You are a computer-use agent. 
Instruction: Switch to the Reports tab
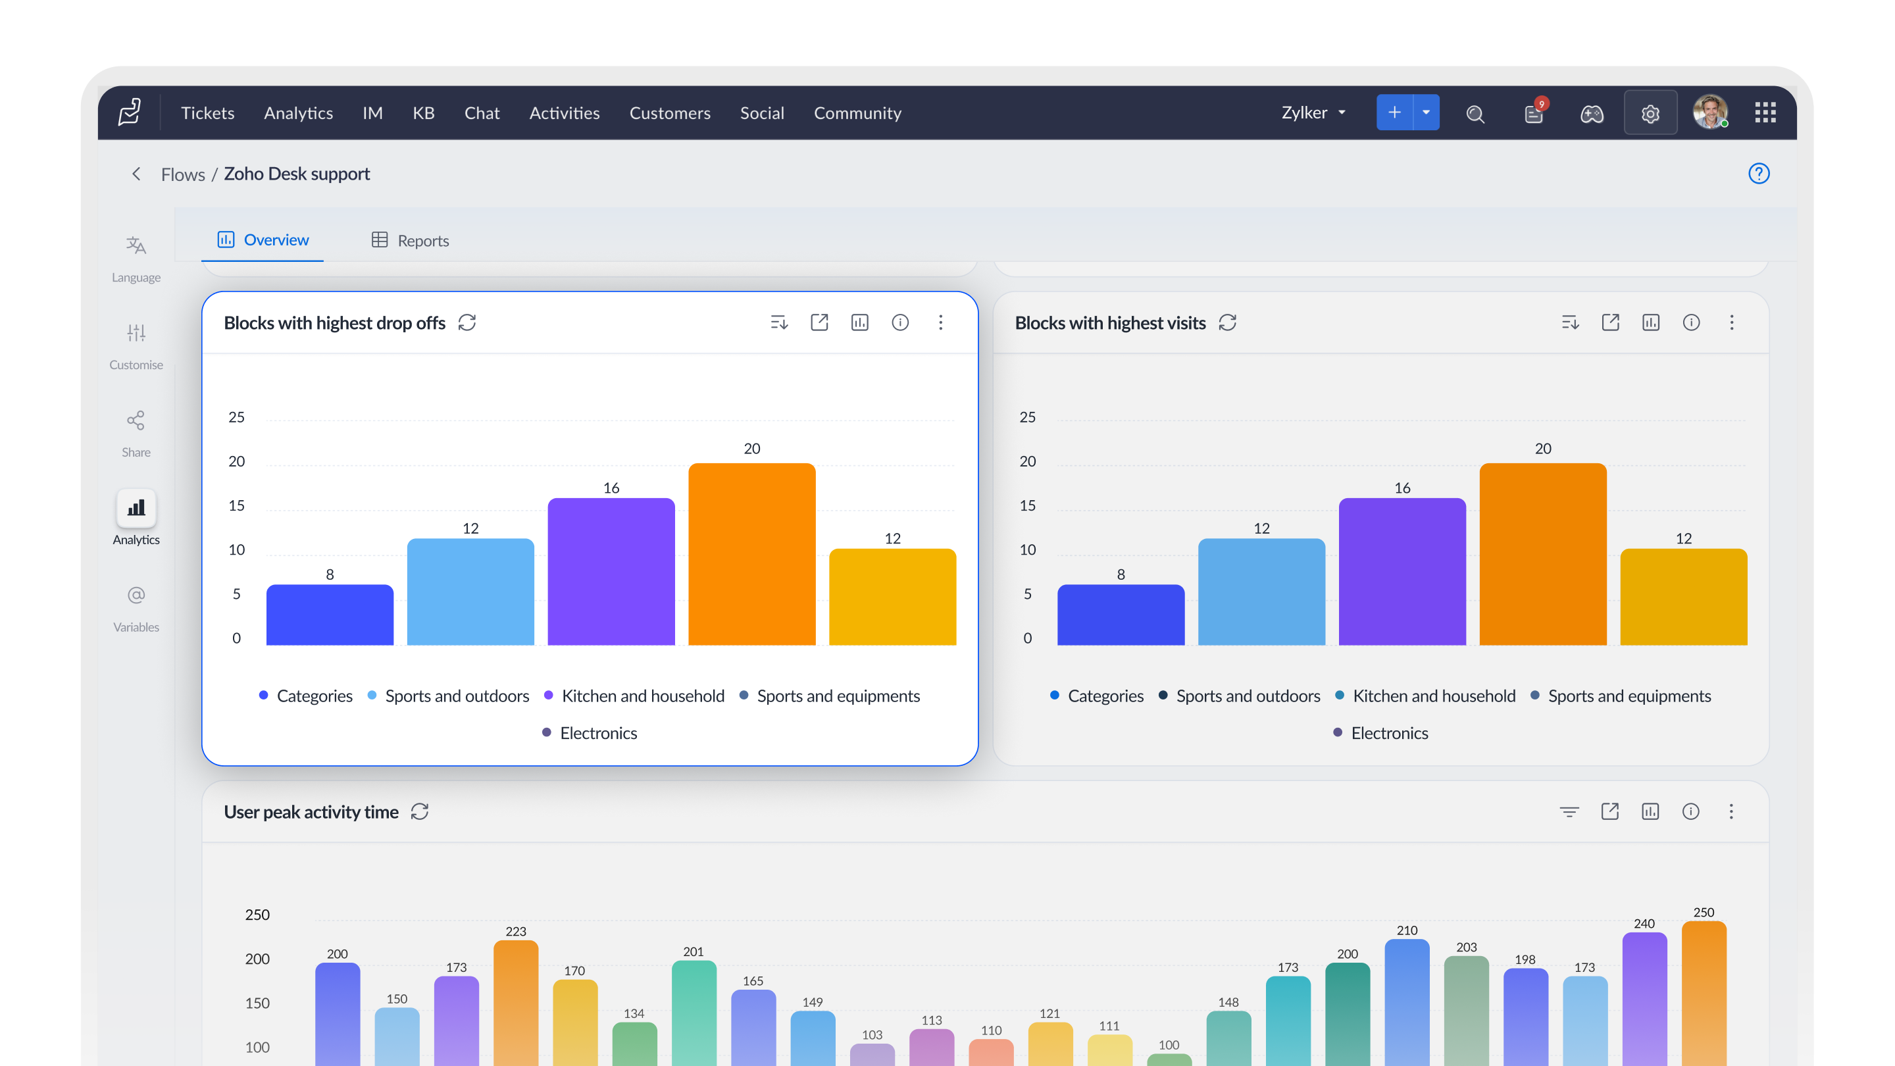click(410, 241)
